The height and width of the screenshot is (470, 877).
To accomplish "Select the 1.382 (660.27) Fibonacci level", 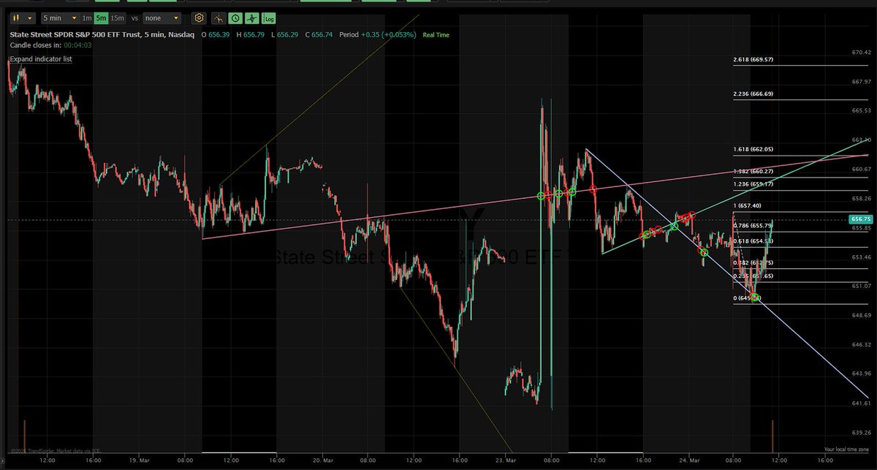I will tap(753, 171).
